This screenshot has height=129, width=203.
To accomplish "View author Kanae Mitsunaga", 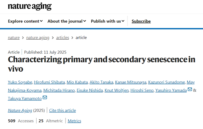I will [x=130, y=82].
